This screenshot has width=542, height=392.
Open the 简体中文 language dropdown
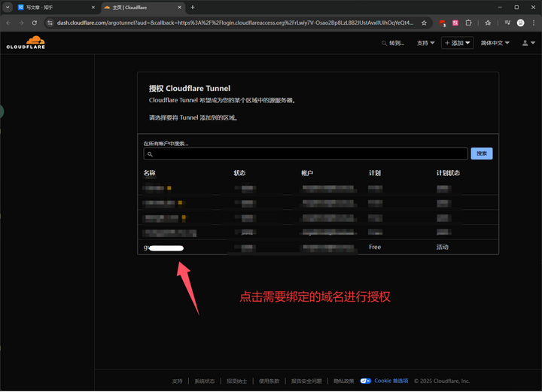(x=495, y=43)
